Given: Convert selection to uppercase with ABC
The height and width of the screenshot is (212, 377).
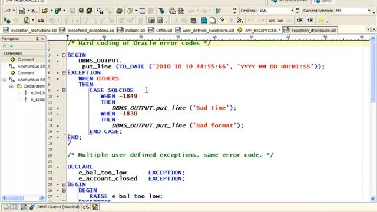Looking at the screenshot, I should (272, 21).
